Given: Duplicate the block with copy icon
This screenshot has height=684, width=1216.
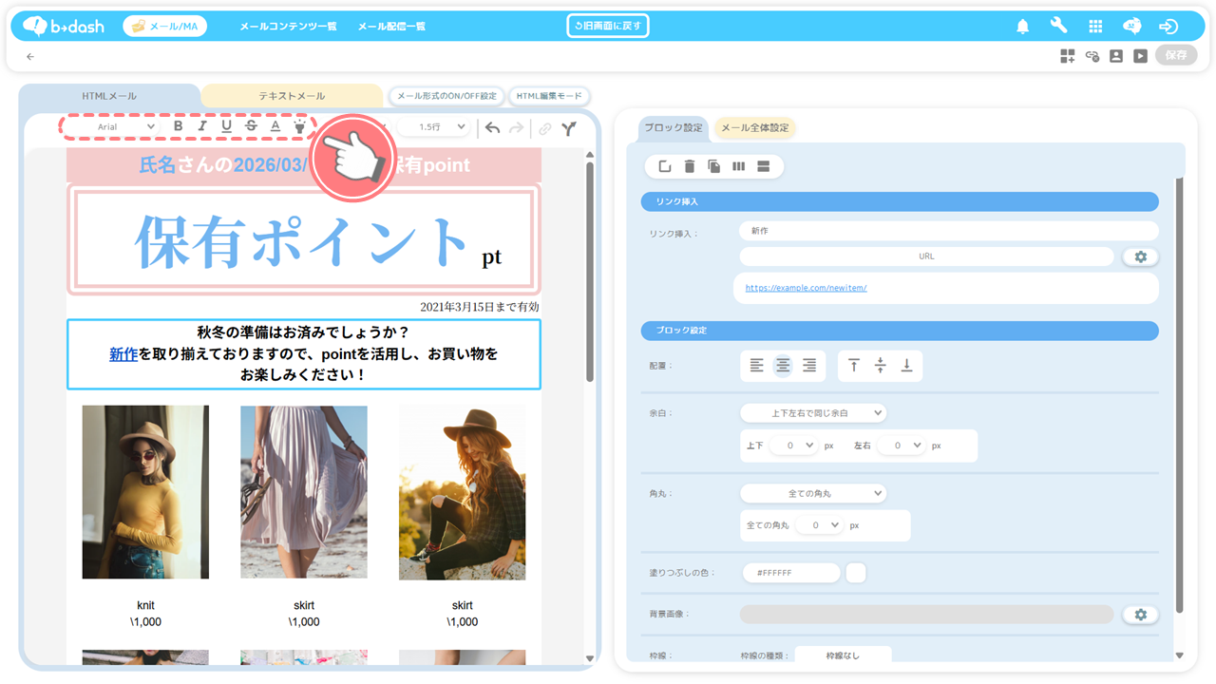Looking at the screenshot, I should [x=713, y=166].
